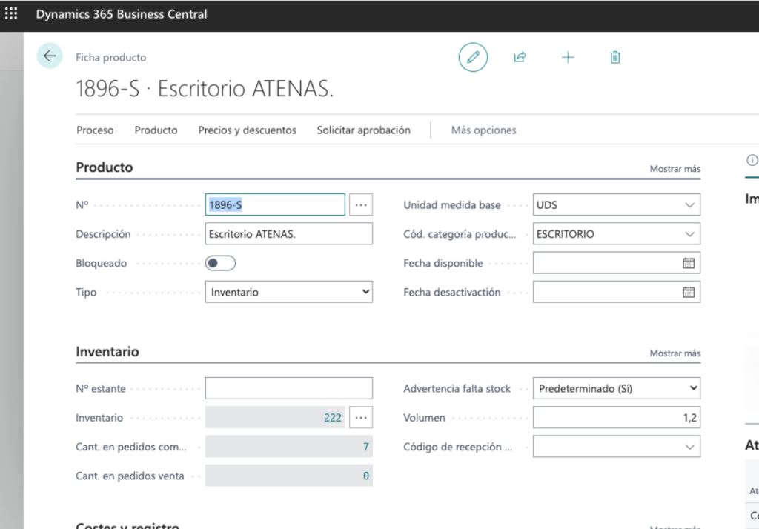
Task: Open the Solicitar aprobación menu
Action: [363, 130]
